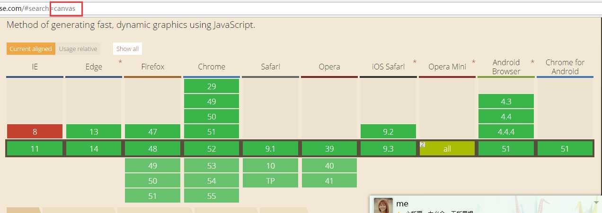The height and width of the screenshot is (213, 602).
Task: Select the Edge 14 version cell
Action: [94, 148]
